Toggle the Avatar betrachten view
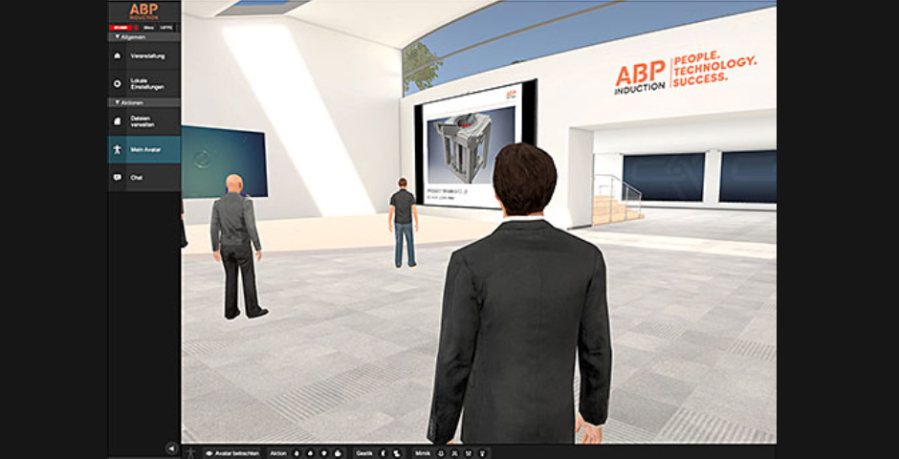The height and width of the screenshot is (459, 899). pos(232,452)
